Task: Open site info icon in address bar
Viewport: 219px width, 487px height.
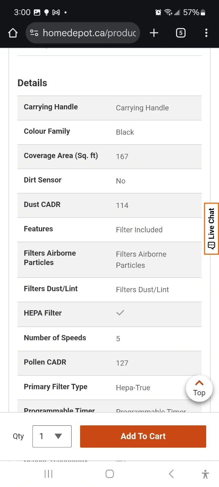Action: click(x=34, y=33)
